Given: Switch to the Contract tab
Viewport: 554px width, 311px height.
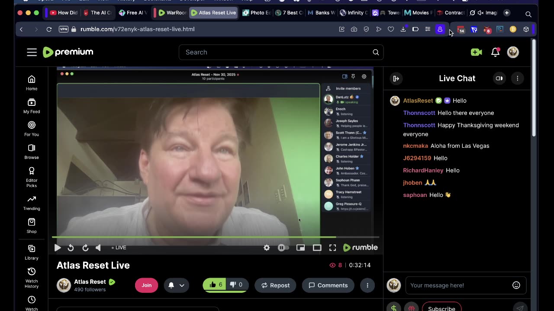Looking at the screenshot, I should coord(451,13).
